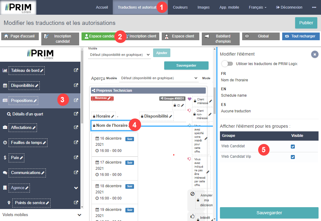
Task: Click the external-link icon for Communications
Action: point(76,173)
